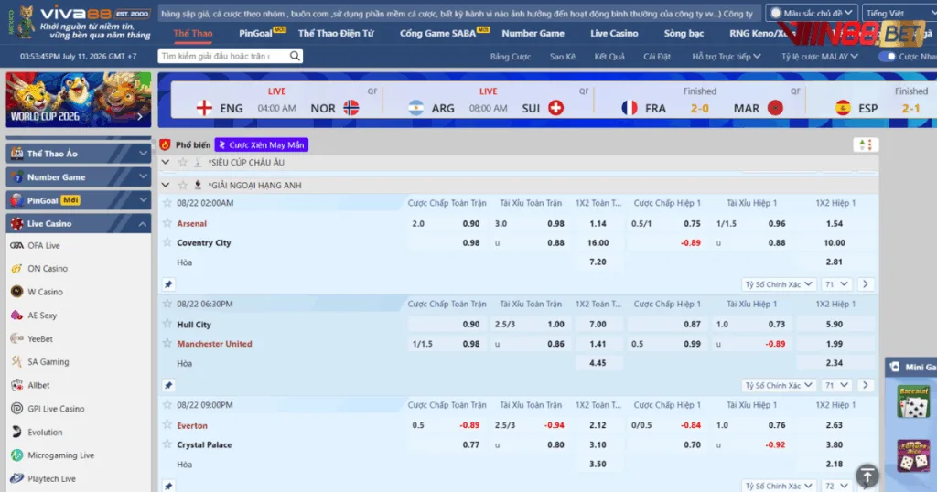Star the Giải Ngoại Hạng Anh league
This screenshot has width=937, height=492.
183,185
